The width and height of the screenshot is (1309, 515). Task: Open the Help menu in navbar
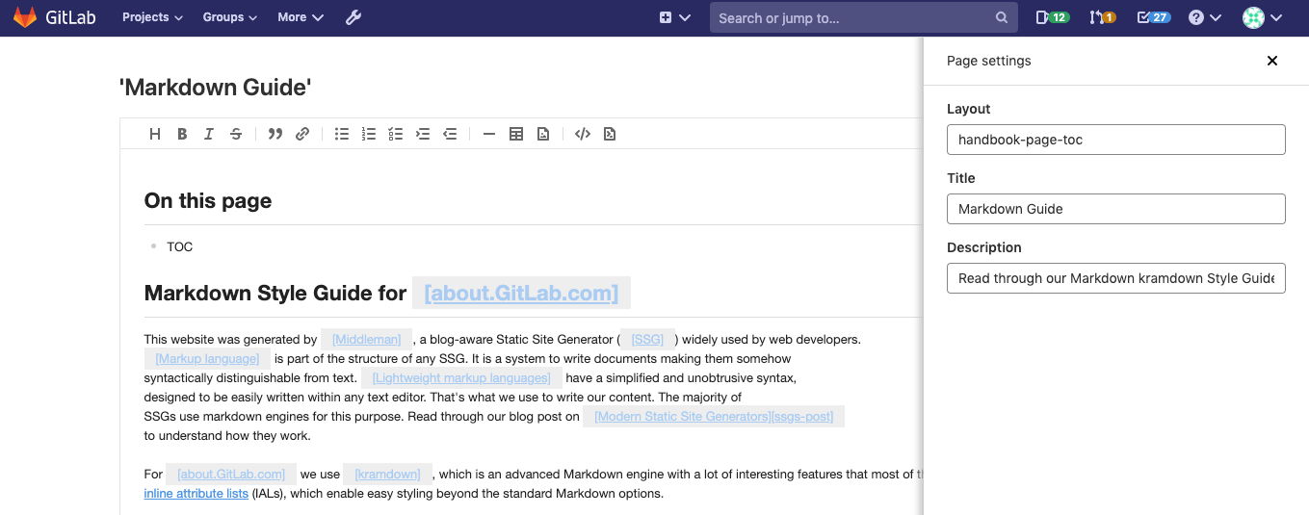pos(1204,17)
